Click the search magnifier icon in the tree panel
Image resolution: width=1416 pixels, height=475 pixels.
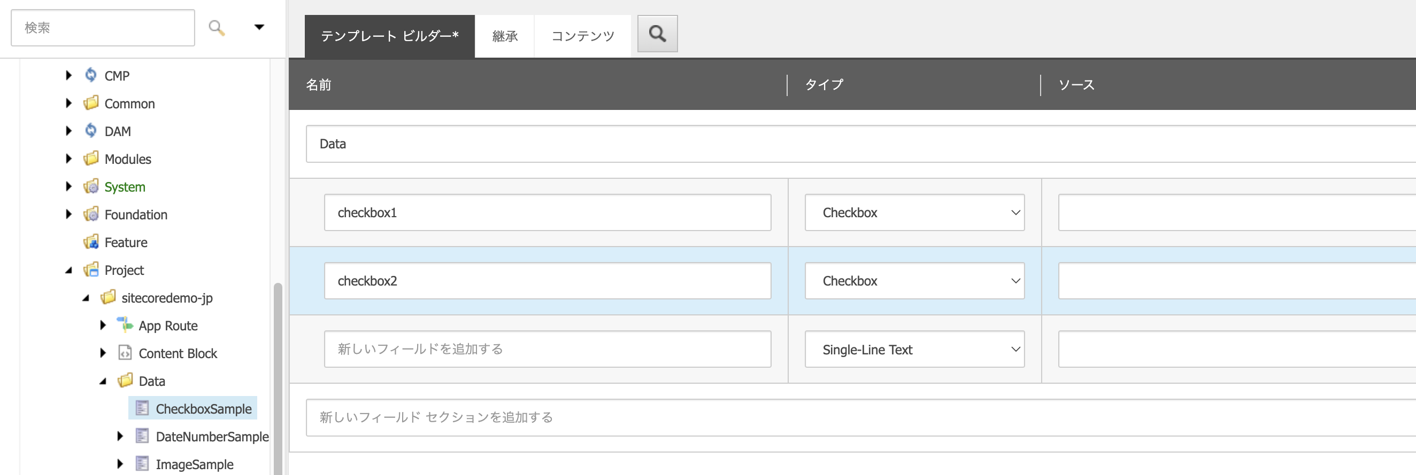(217, 27)
